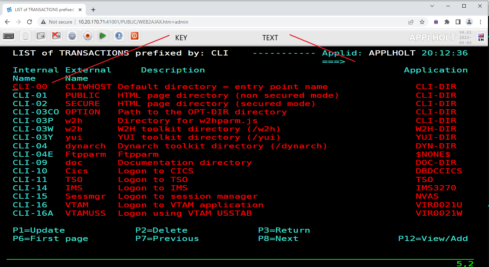The image size is (489, 267).
Task: Click the red X screen icon
Action: 56,35
